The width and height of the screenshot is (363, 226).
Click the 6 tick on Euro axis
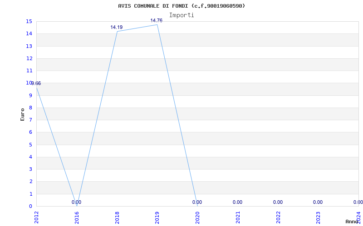click(30, 132)
